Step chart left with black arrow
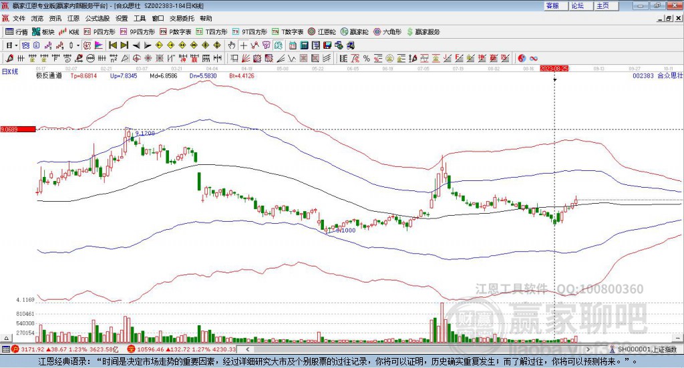 point(136,45)
